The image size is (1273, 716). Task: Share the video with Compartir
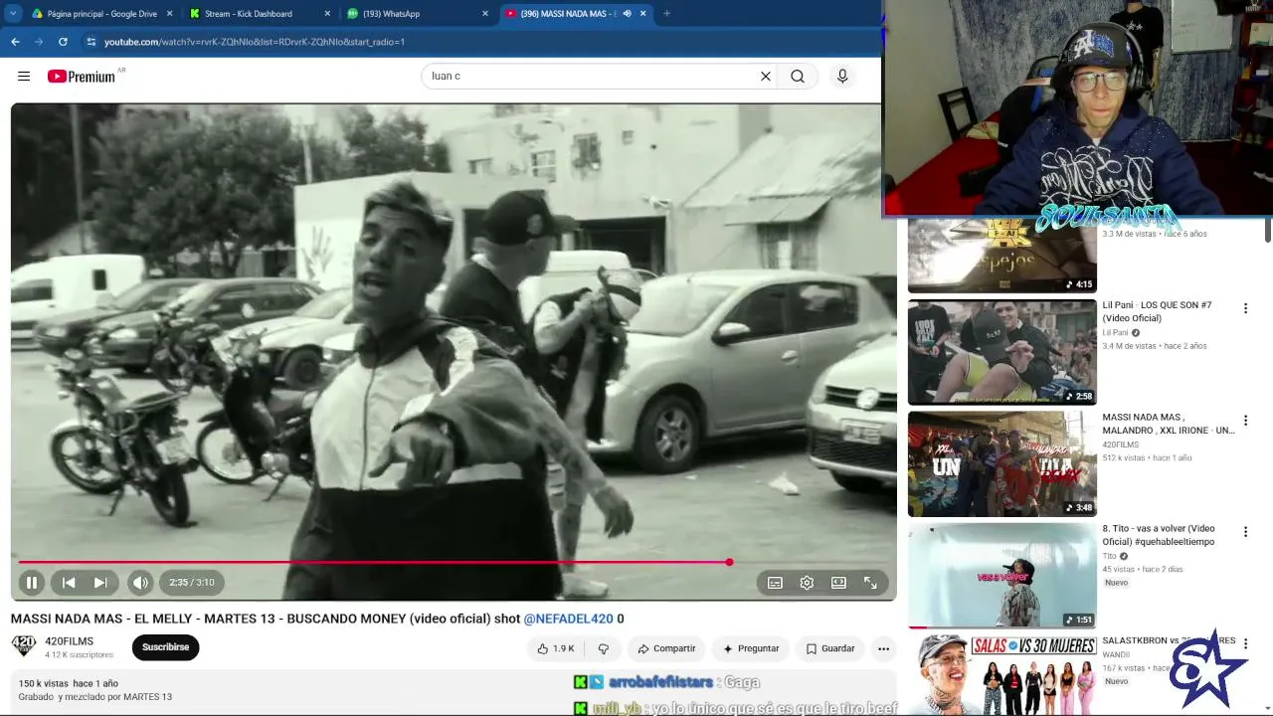pyautogui.click(x=666, y=648)
